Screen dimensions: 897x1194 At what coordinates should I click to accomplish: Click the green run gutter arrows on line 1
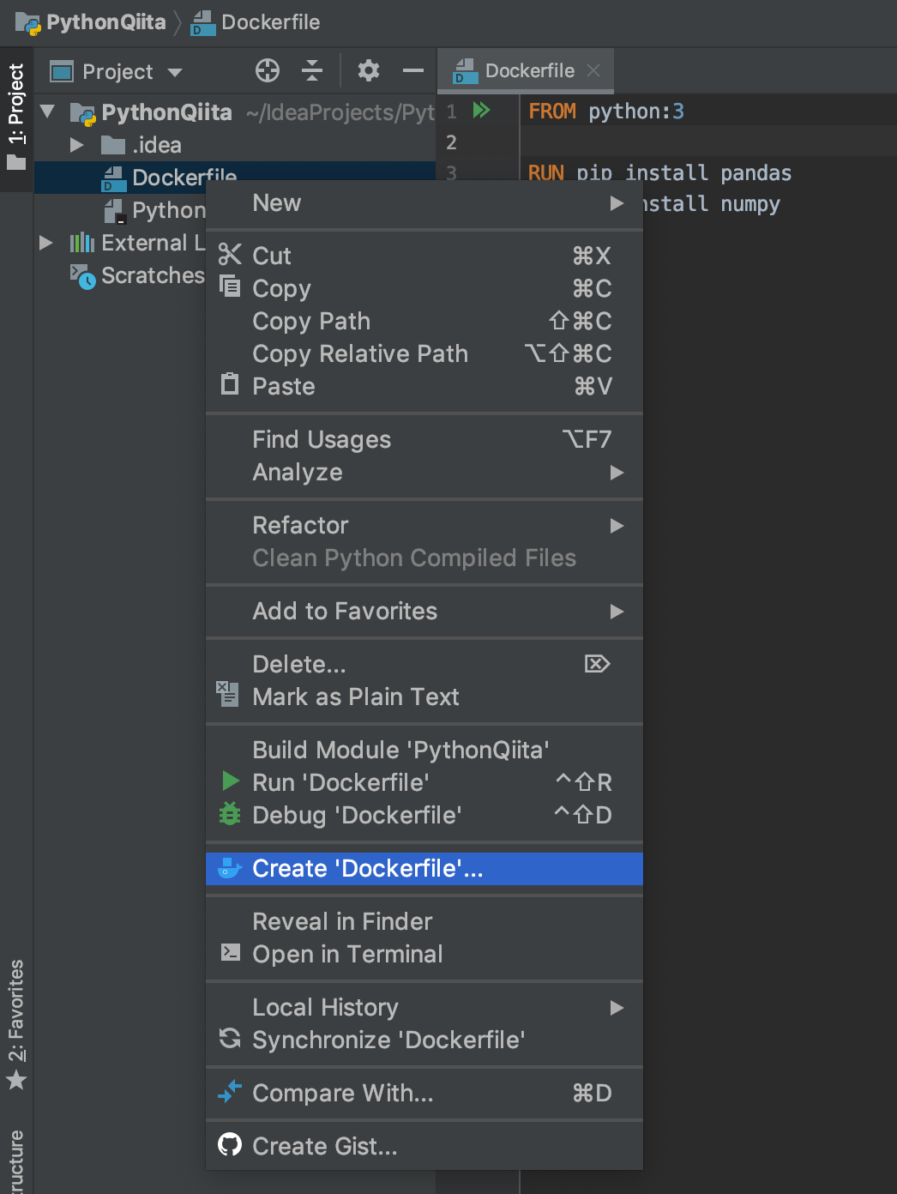tap(482, 110)
